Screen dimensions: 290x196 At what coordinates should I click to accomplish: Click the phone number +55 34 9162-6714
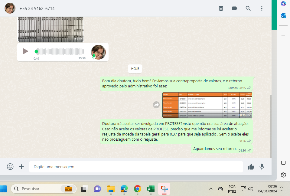pos(37,8)
